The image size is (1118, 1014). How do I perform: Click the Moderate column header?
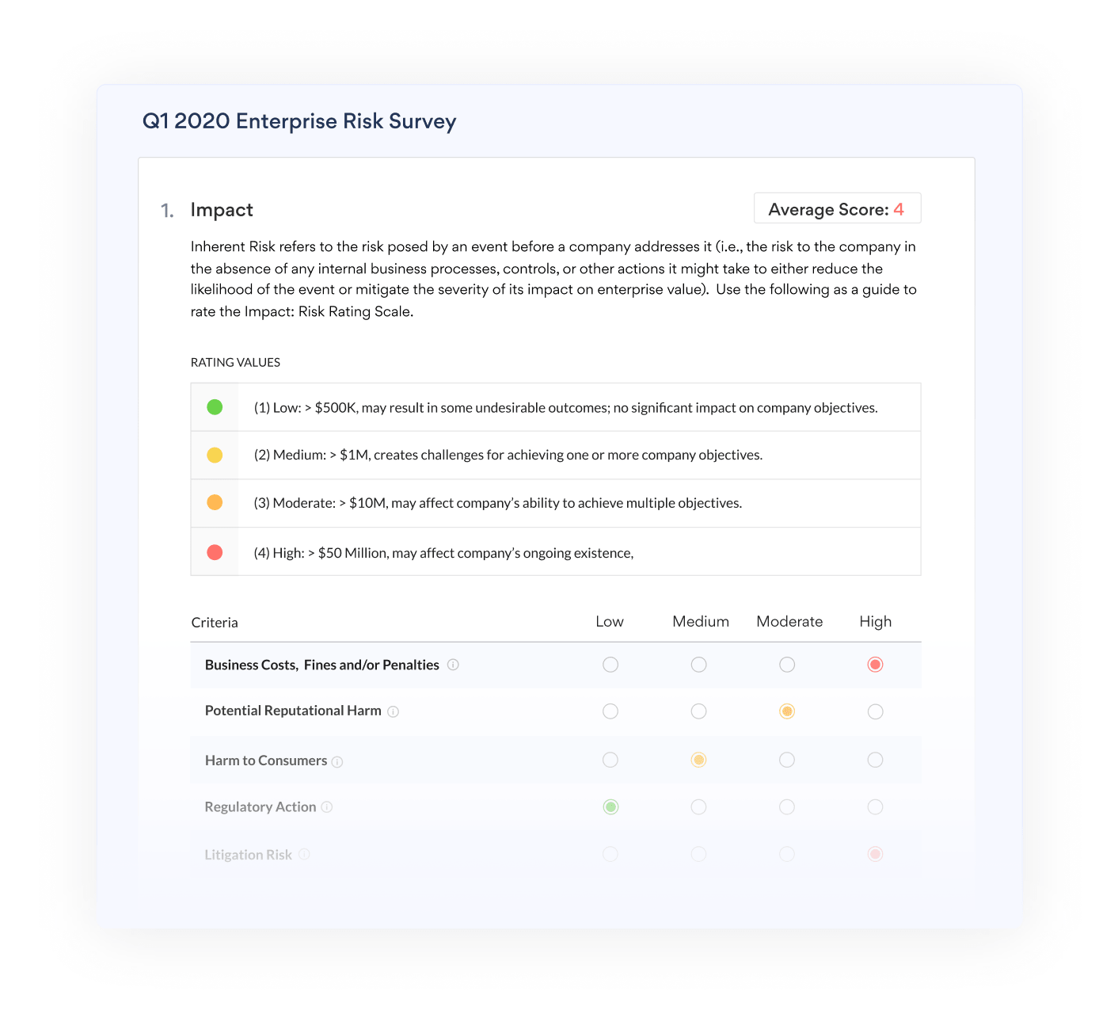tap(789, 622)
